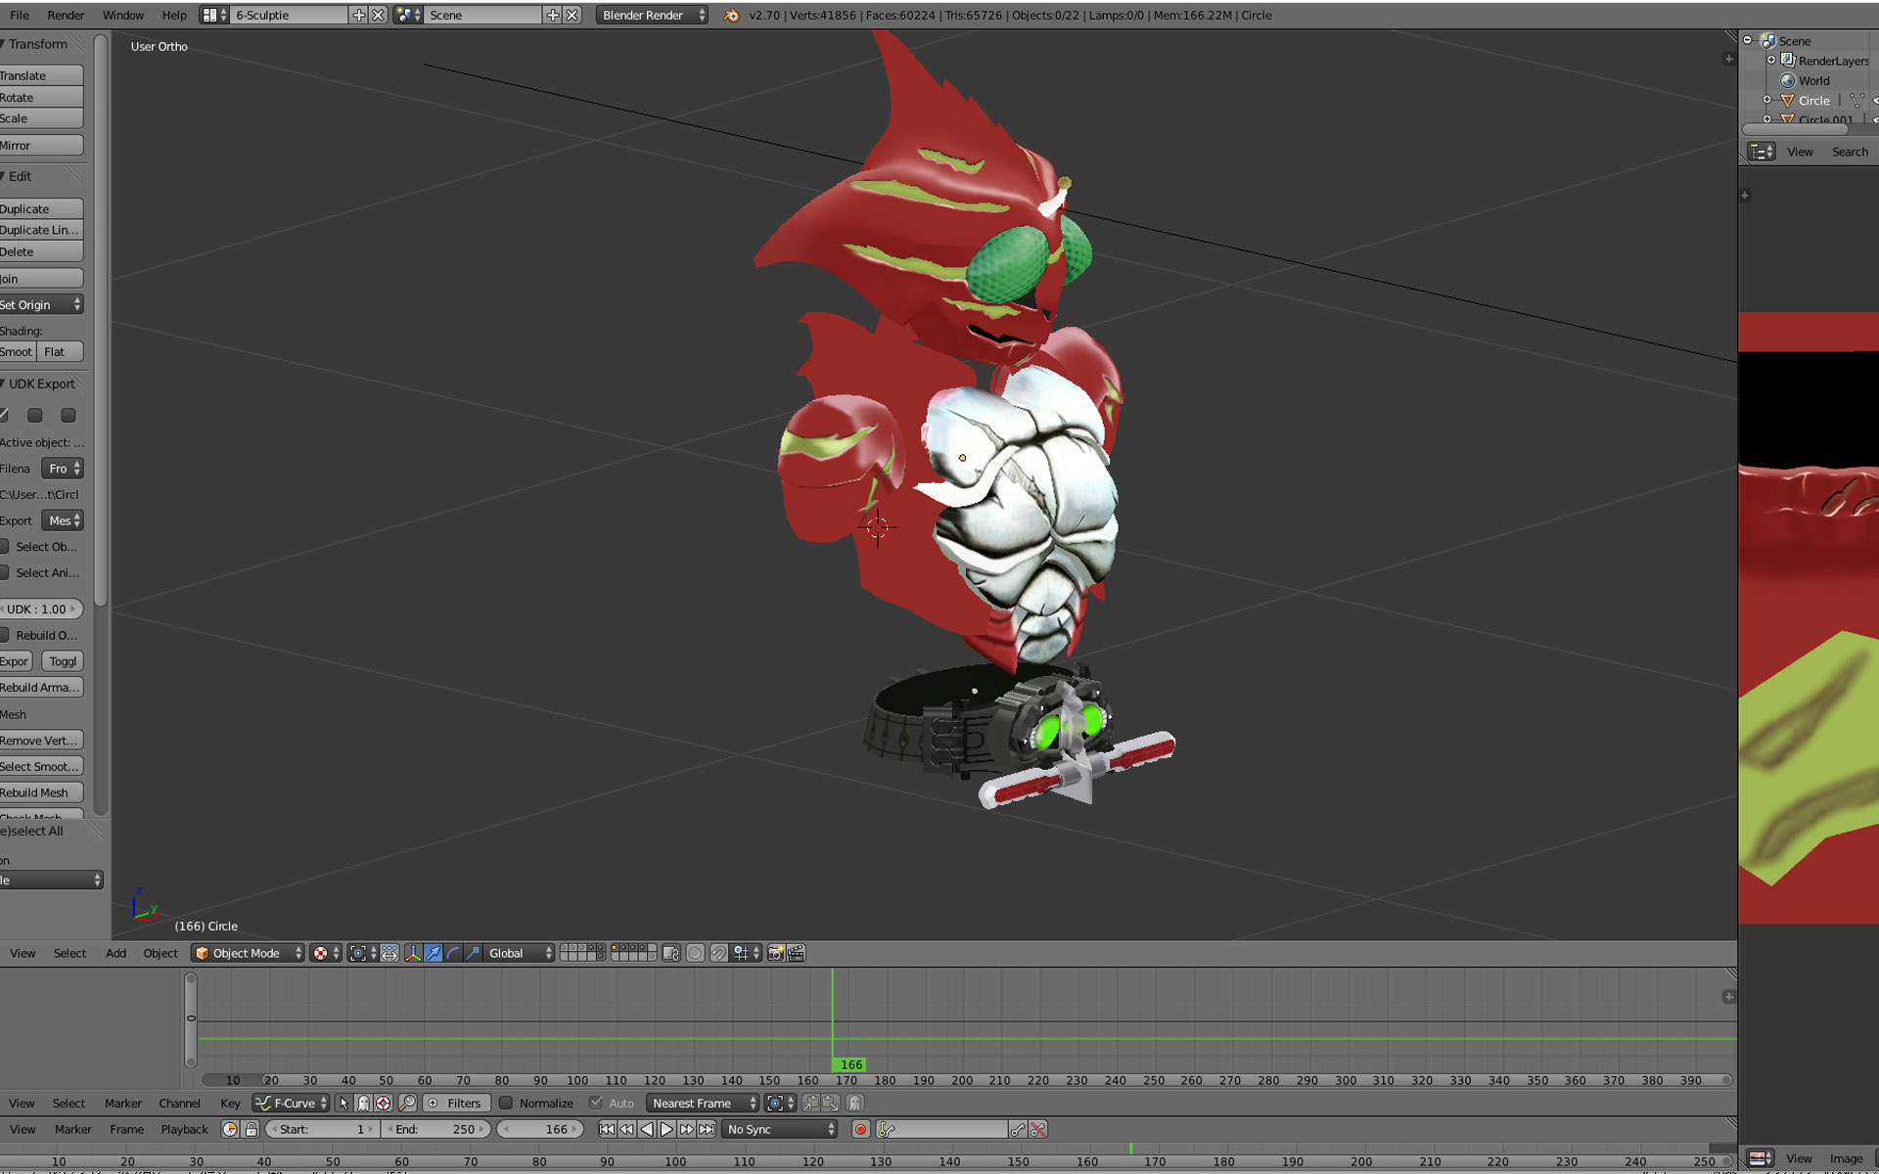Image resolution: width=1879 pixels, height=1174 pixels.
Task: Click Filters button in graph editor
Action: point(455,1103)
